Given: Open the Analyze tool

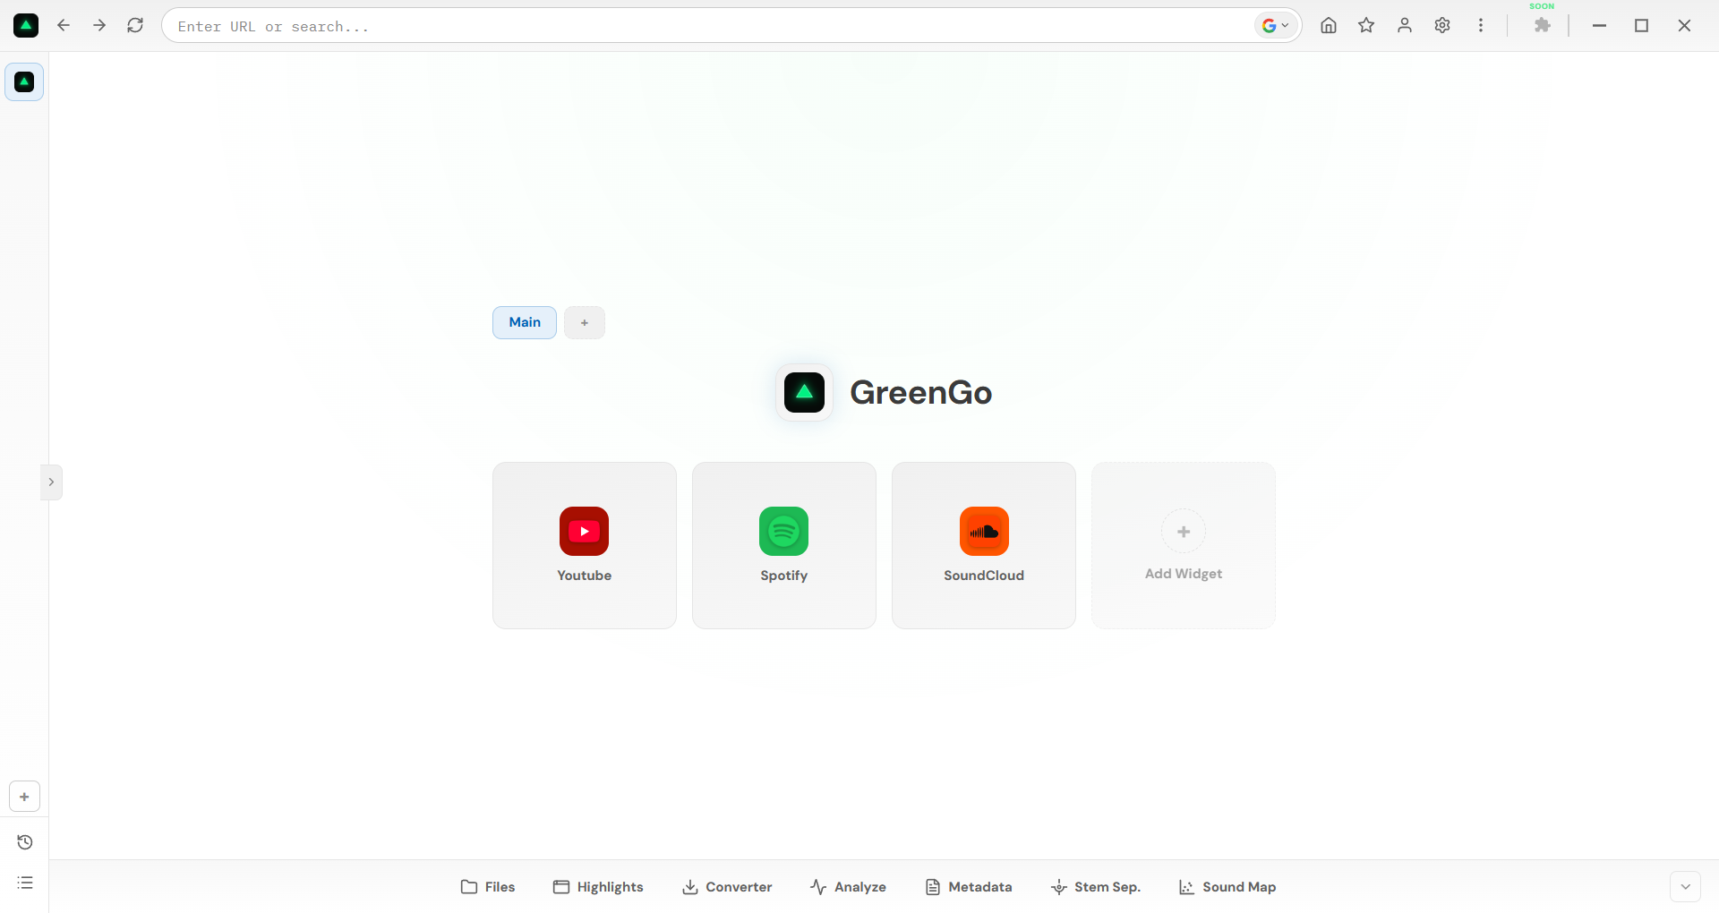Looking at the screenshot, I should coord(848,887).
